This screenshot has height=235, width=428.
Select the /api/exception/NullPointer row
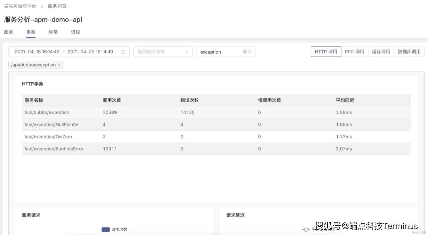coord(51,125)
